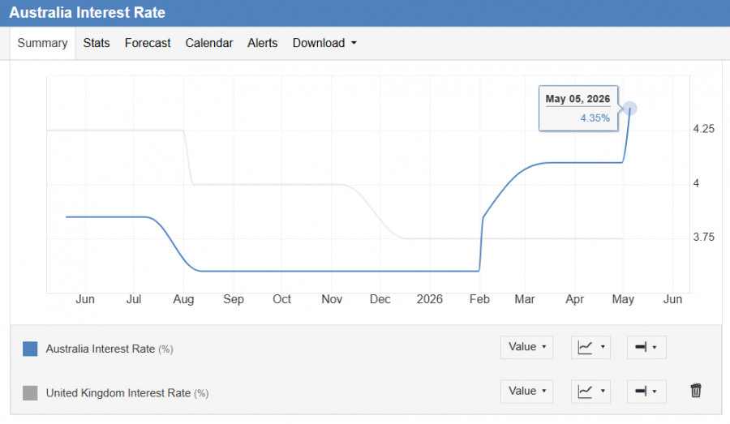
Task: Open the Download dropdown menu
Action: tap(324, 43)
